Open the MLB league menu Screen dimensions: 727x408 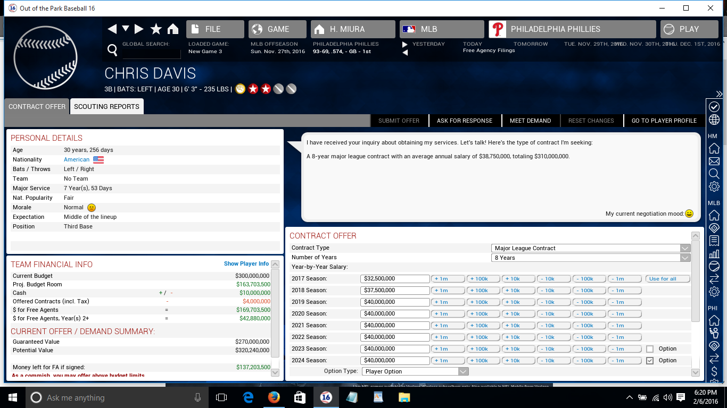point(442,29)
